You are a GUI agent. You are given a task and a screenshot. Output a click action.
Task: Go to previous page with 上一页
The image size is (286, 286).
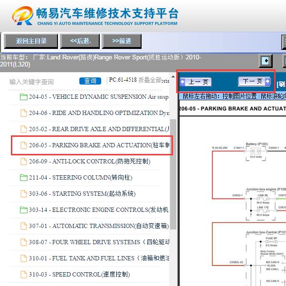tap(196, 82)
